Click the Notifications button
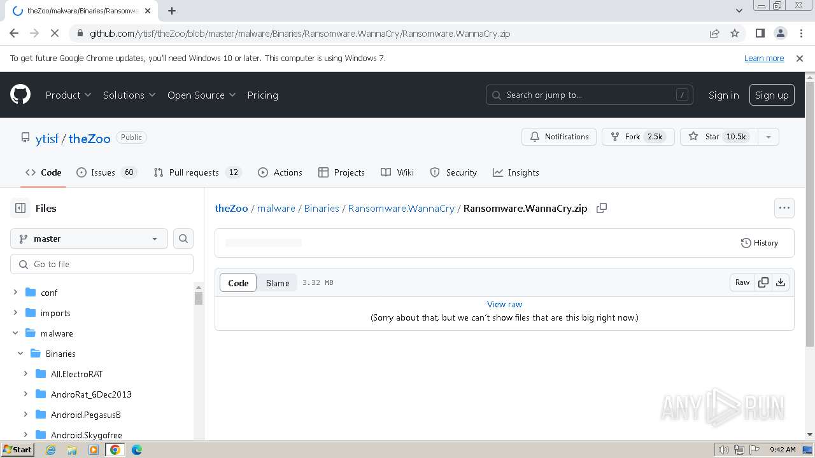Screen dimensions: 815x458 [559, 137]
